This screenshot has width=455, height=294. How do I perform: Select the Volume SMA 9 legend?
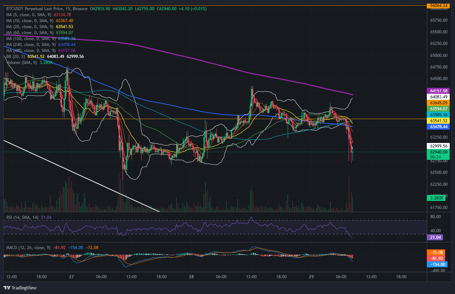click(x=22, y=62)
